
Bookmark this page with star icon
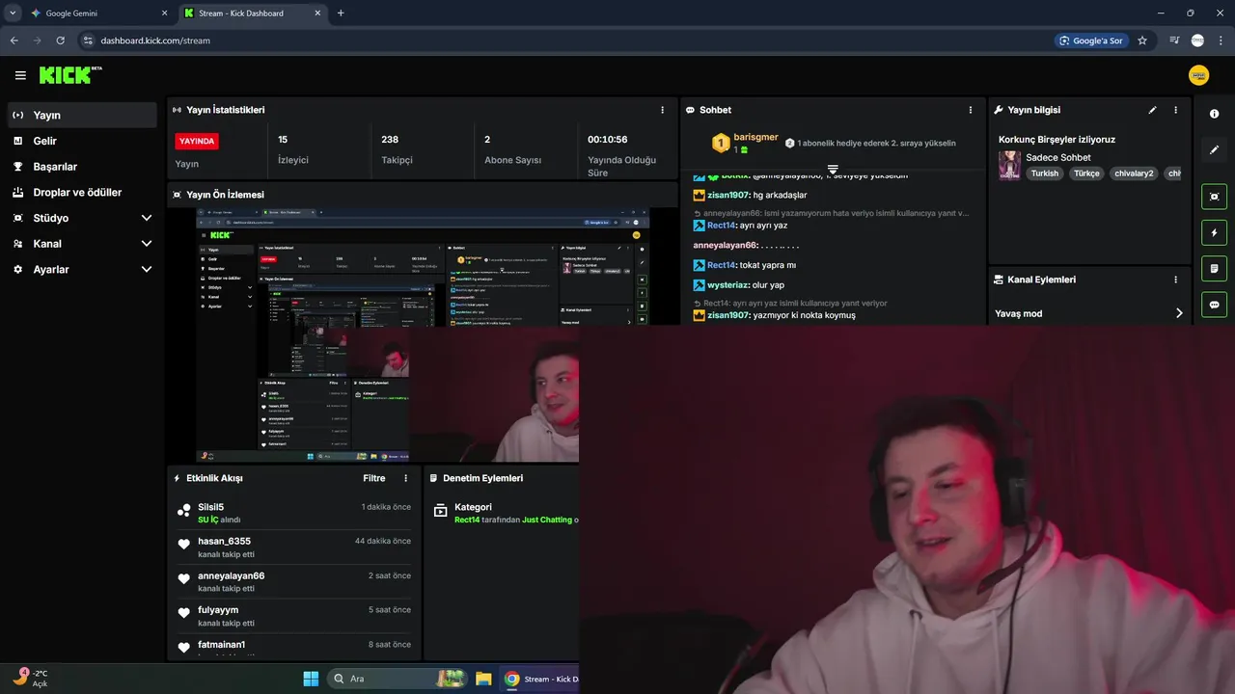pyautogui.click(x=1142, y=40)
